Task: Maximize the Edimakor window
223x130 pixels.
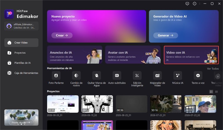Action: (212, 4)
